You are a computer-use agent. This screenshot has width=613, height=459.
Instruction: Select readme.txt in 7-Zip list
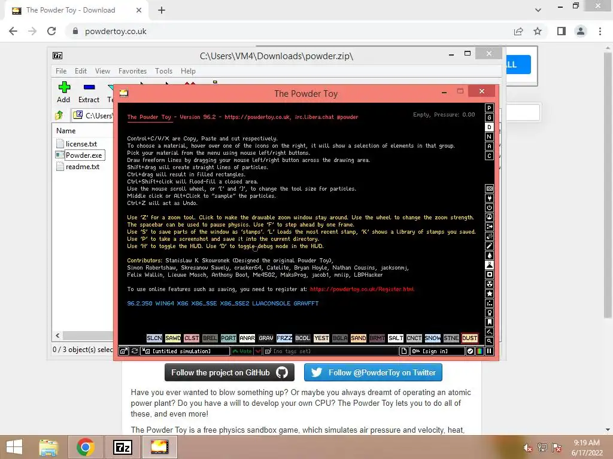(x=83, y=167)
